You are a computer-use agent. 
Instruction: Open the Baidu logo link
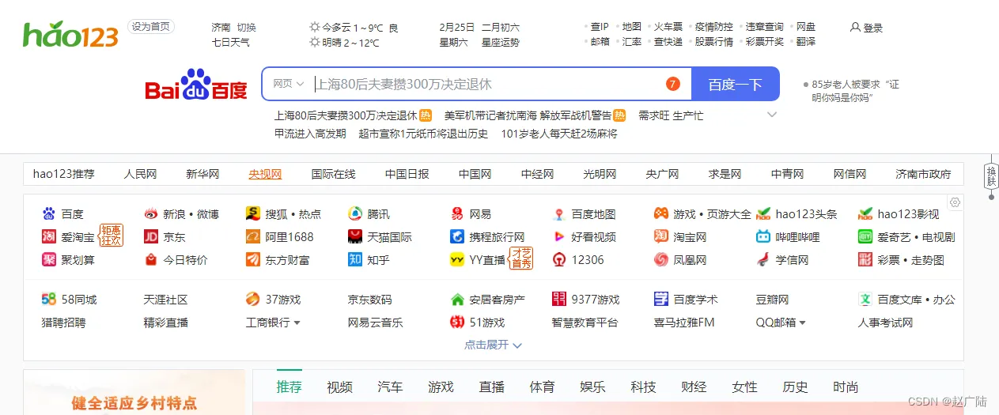tap(196, 85)
